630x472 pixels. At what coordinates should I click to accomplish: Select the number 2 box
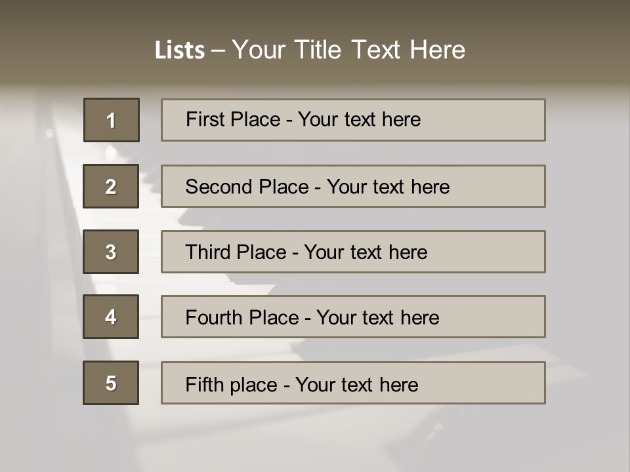pyautogui.click(x=111, y=186)
